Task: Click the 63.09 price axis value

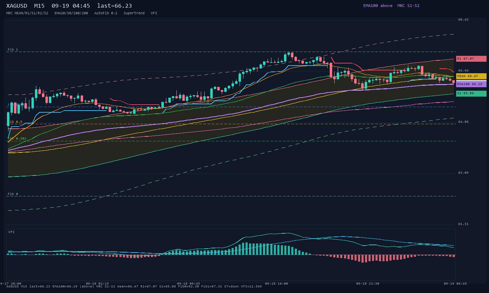Action: point(464,173)
